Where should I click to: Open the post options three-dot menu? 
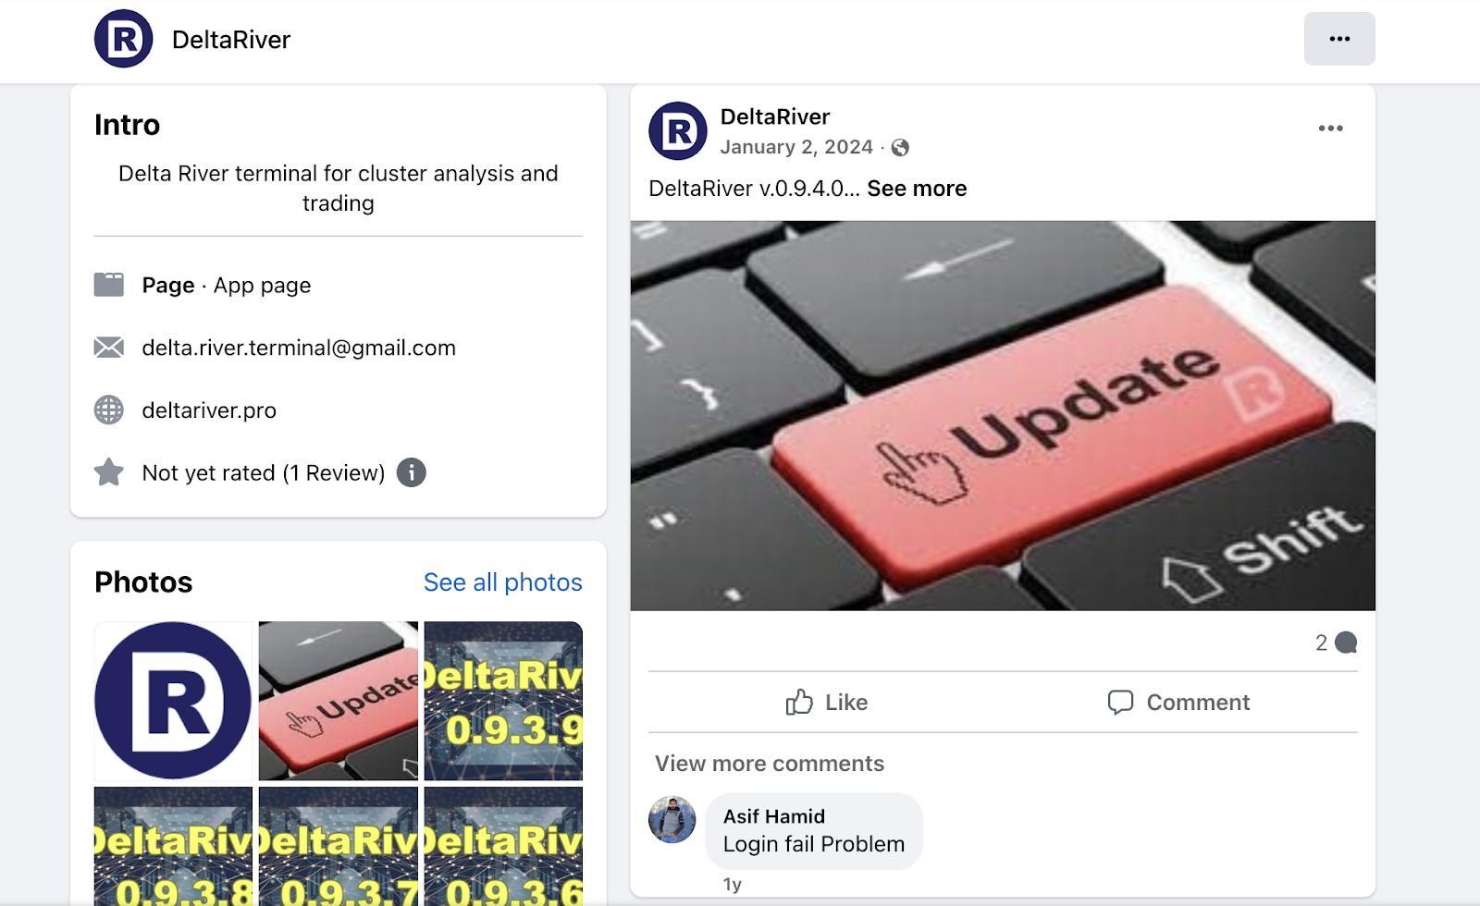[1330, 129]
